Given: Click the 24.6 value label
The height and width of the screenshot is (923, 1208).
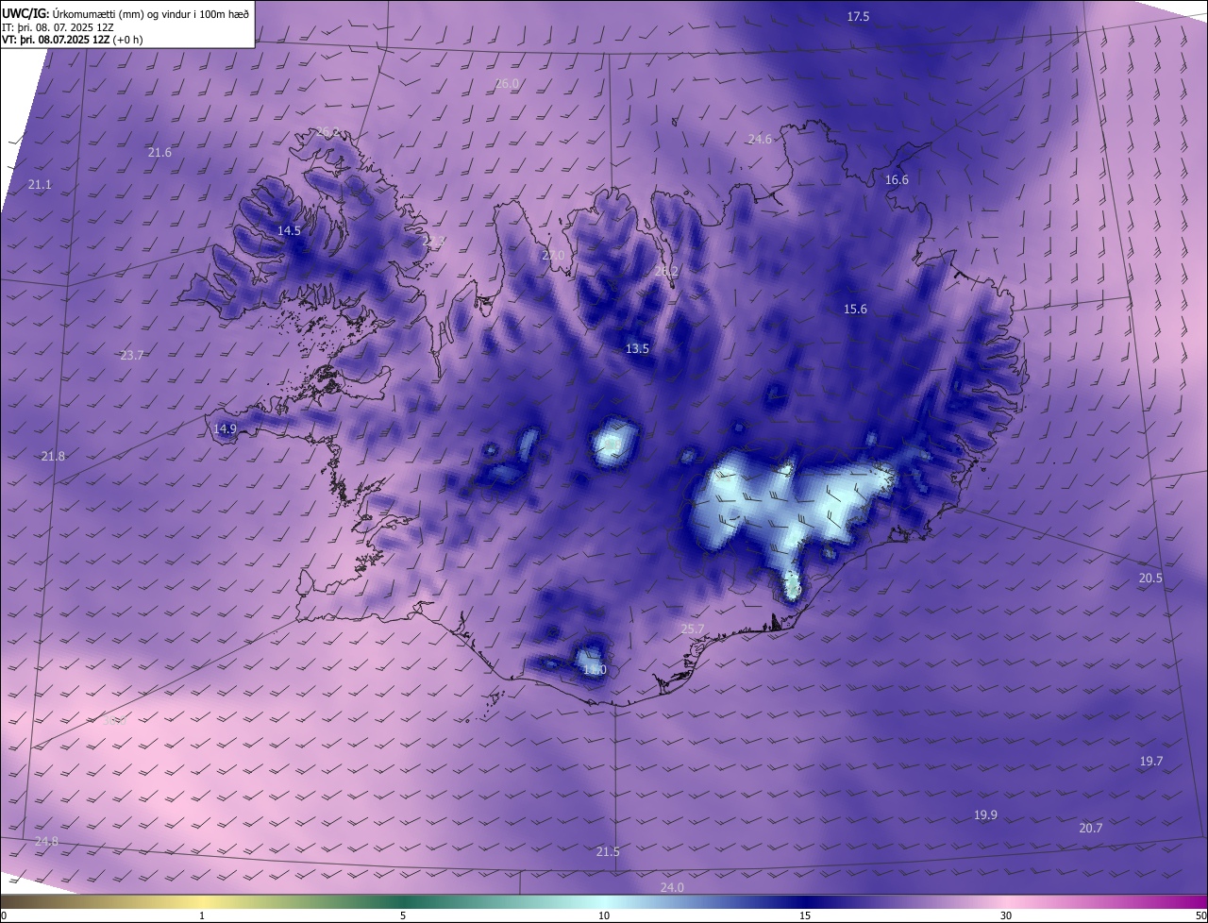Looking at the screenshot, I should click(760, 139).
